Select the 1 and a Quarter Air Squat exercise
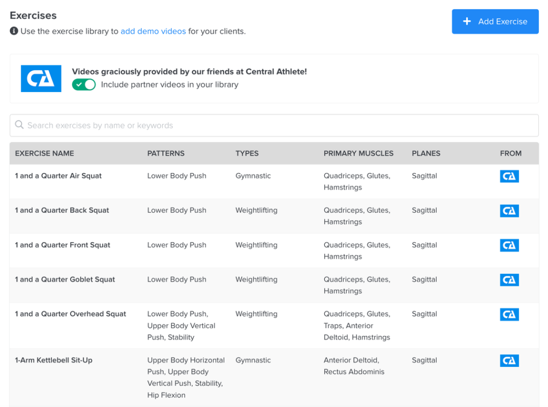The height and width of the screenshot is (407, 548). click(x=58, y=176)
